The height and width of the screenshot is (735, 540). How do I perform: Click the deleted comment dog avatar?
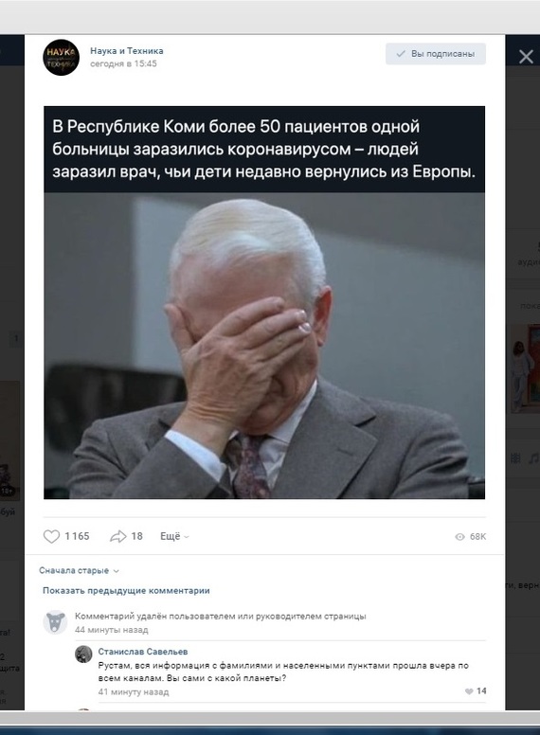(55, 622)
